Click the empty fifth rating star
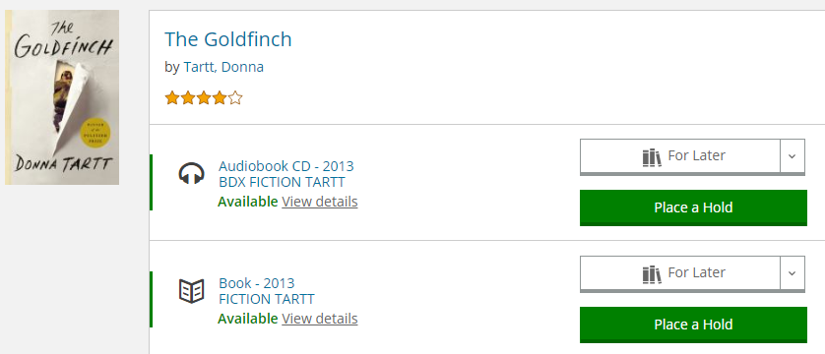825x354 pixels. point(235,97)
